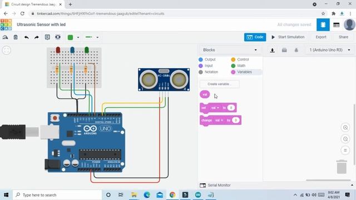356x200 pixels.
Task: Open the user profile avatar
Action: click(x=349, y=24)
